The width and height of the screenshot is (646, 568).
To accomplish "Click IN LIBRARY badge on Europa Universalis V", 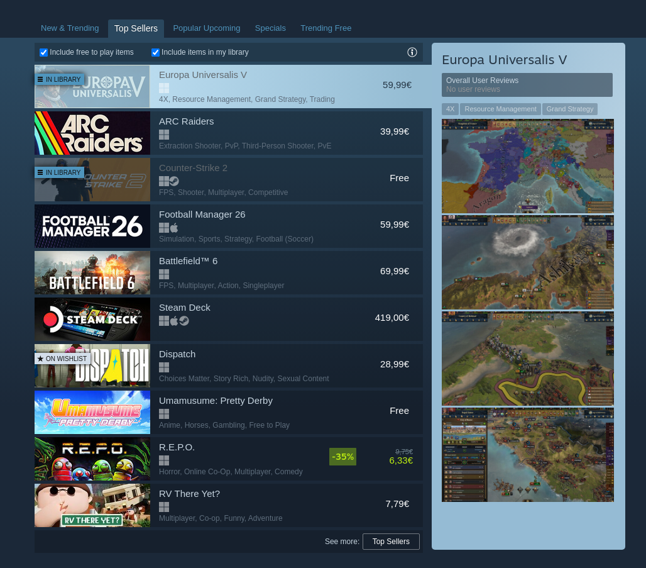I will (59, 79).
